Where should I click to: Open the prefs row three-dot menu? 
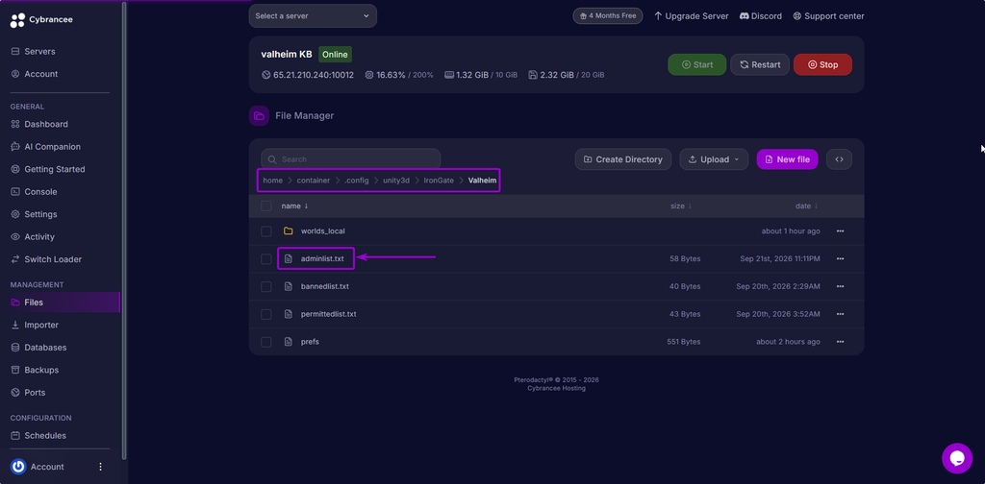pyautogui.click(x=840, y=342)
